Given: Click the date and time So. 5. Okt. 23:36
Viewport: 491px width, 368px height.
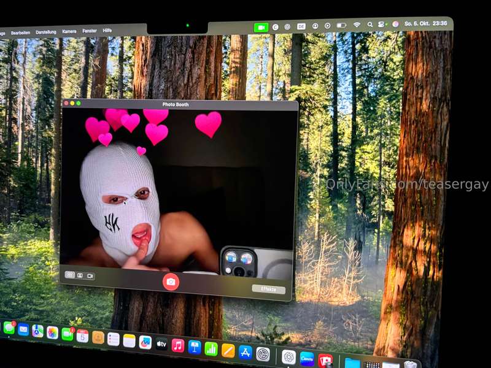Looking at the screenshot, I should (x=425, y=23).
